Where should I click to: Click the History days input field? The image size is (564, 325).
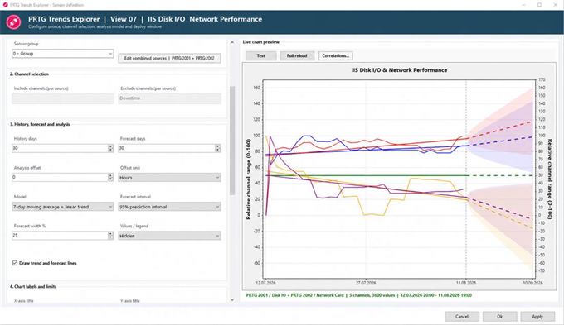point(60,148)
